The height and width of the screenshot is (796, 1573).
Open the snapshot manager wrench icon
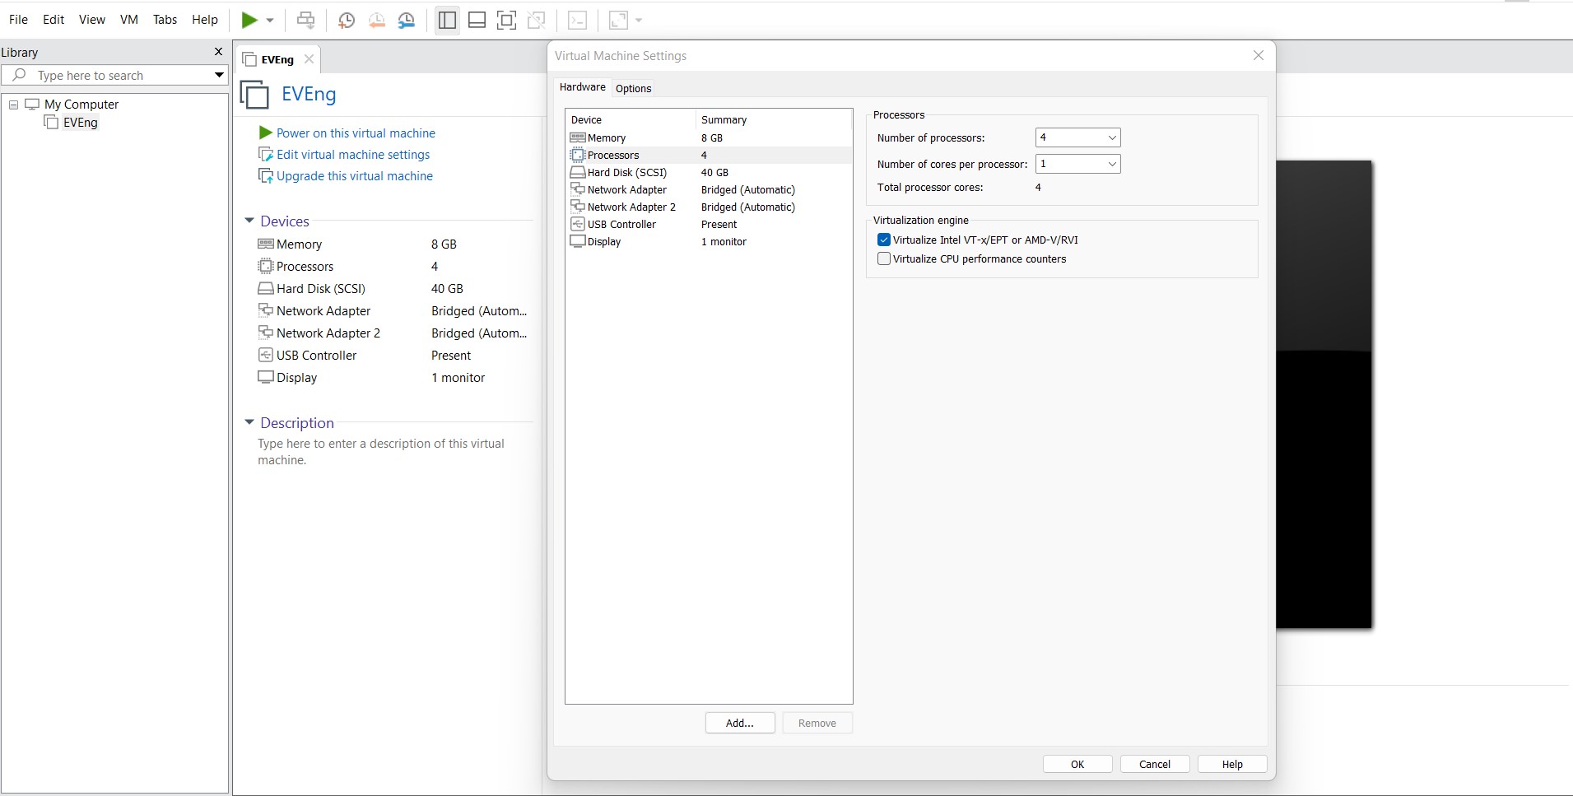(x=407, y=21)
